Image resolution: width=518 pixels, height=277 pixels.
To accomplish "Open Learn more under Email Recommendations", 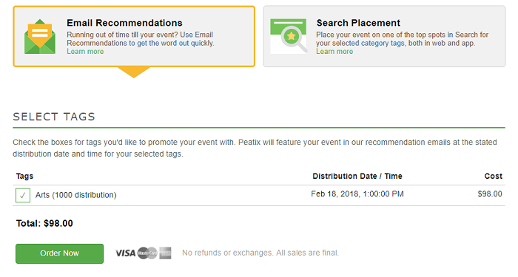I will coord(85,52).
